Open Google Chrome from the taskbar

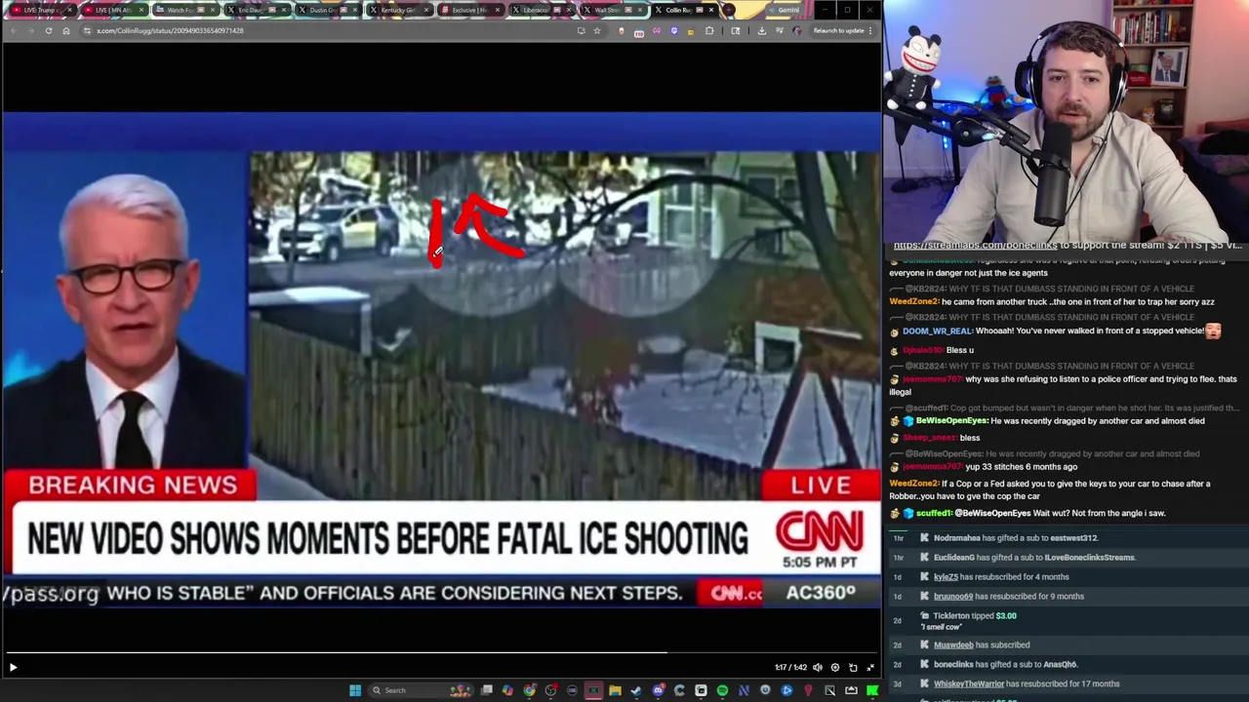[529, 690]
